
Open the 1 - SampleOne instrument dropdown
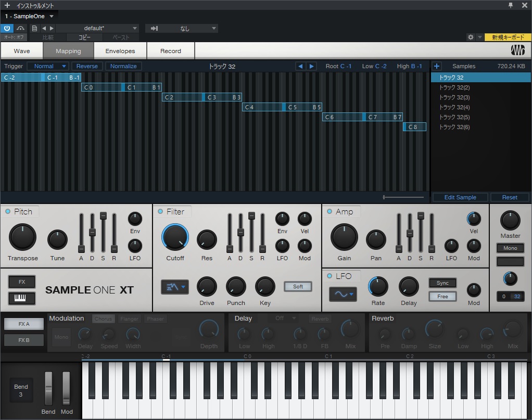[x=29, y=16]
